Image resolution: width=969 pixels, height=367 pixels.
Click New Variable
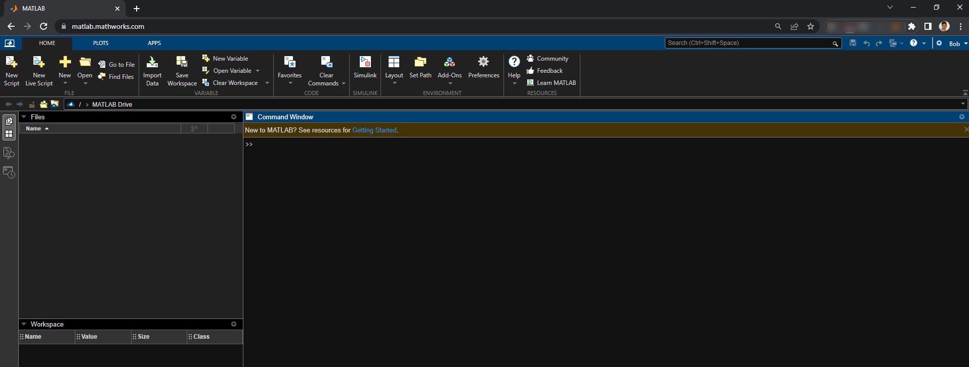[x=225, y=59]
